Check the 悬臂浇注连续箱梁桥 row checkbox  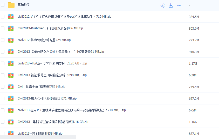pos(3,122)
